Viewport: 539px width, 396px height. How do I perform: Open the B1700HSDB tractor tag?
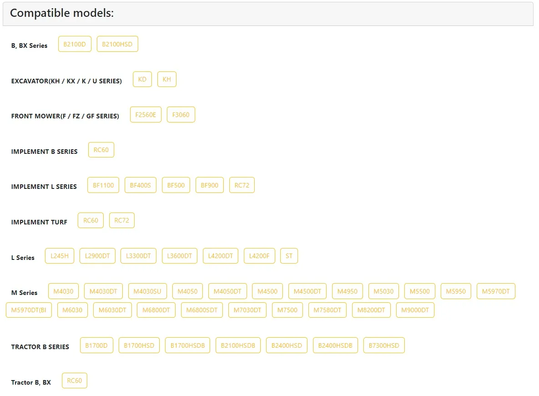tap(188, 345)
